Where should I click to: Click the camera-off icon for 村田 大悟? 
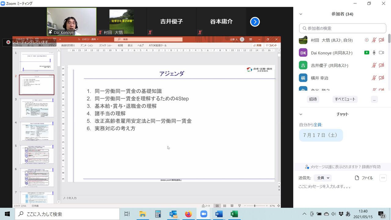pos(382,40)
